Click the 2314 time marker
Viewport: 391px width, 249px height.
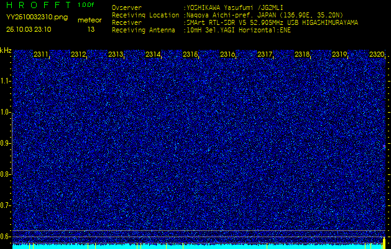(x=153, y=54)
